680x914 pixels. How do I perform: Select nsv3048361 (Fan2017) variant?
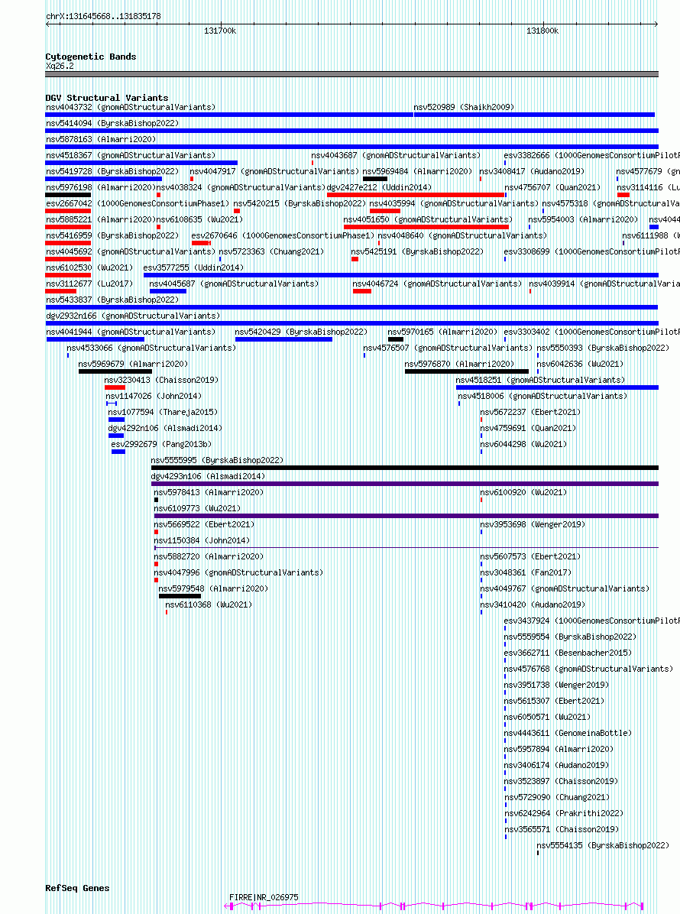click(526, 572)
